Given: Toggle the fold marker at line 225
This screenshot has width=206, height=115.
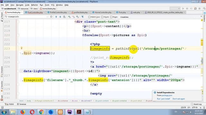Looking at the screenshot, I should 18,62.
